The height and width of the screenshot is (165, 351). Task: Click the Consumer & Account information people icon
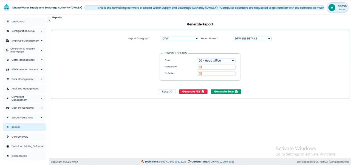pos(7,50)
